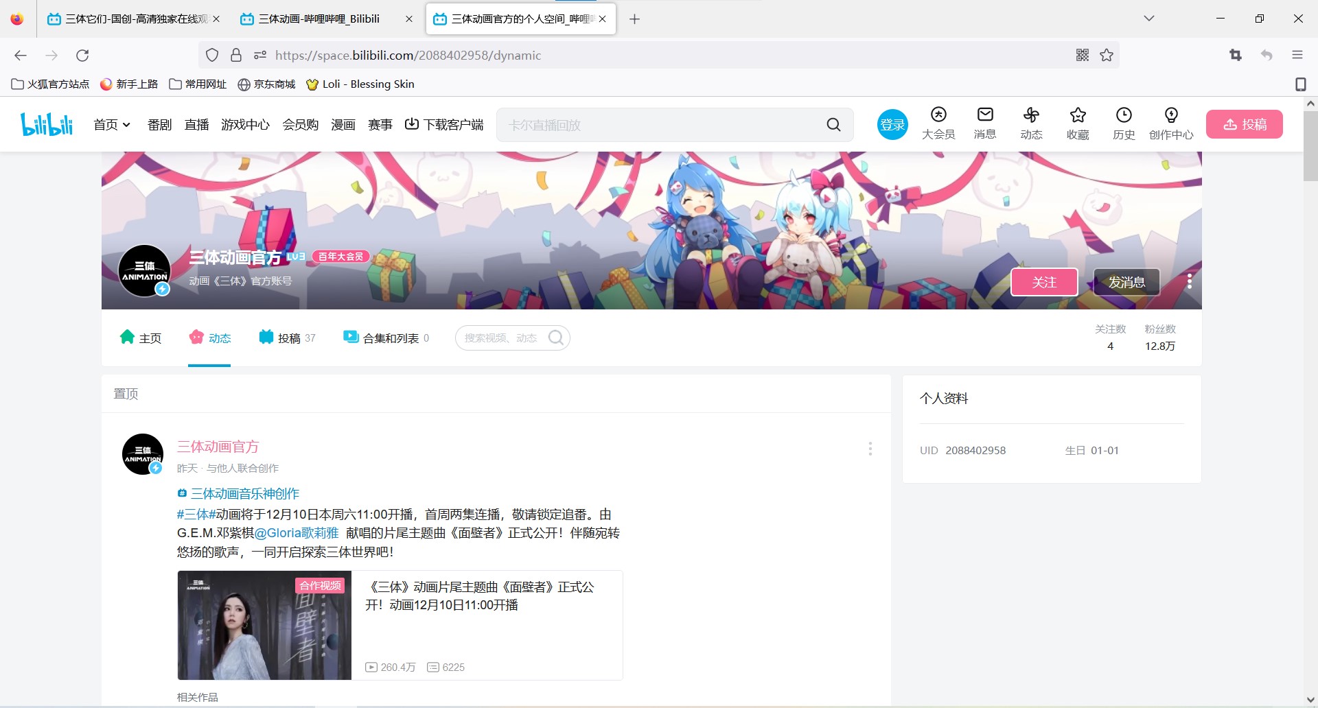Click the 三体 ANIMATION banner avatar
Screen dimensions: 1318x708
144,271
